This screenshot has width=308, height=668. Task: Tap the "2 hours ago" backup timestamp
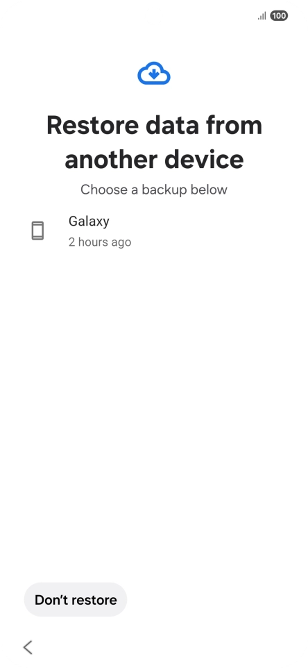100,242
